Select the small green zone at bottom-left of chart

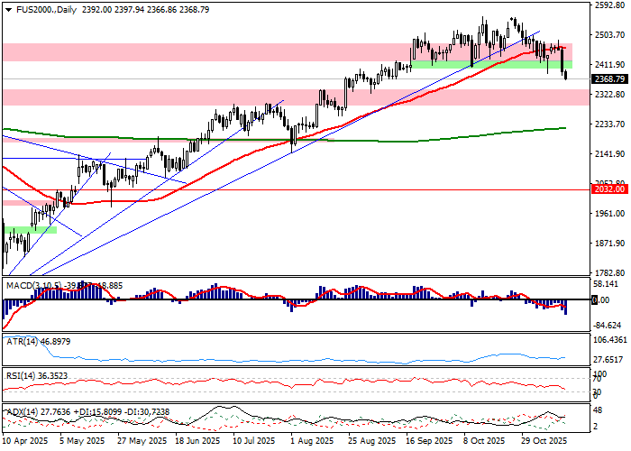pyautogui.click(x=30, y=230)
